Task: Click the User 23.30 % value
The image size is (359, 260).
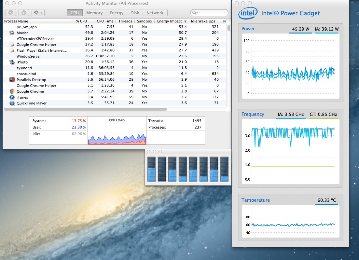Action: [79, 127]
